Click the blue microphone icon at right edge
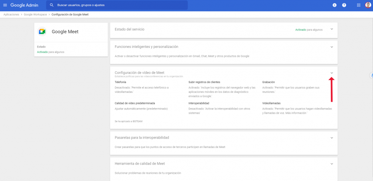This screenshot has width=373, height=181. pos(372,75)
